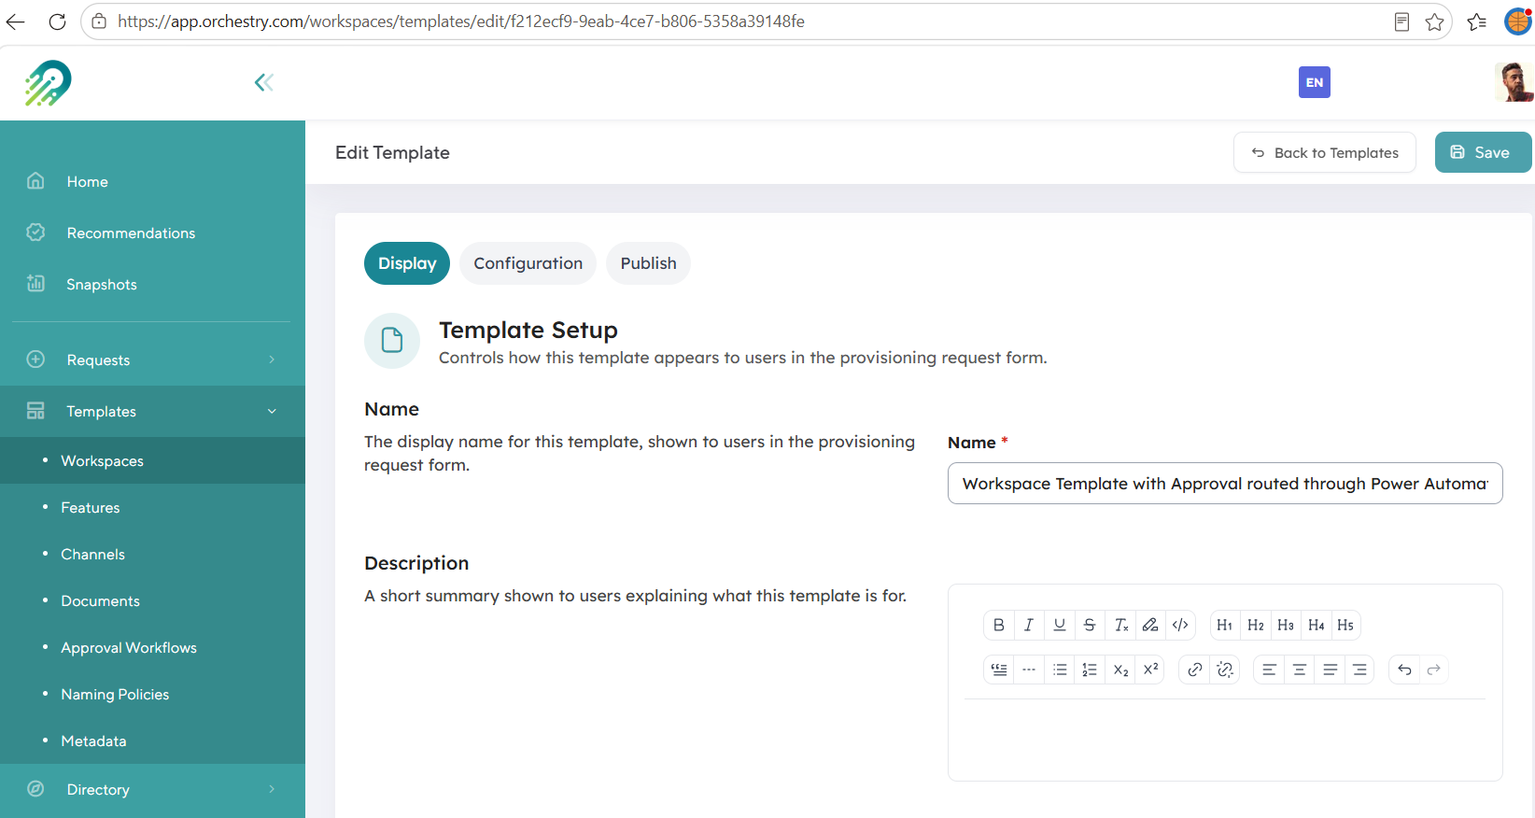The image size is (1535, 818).
Task: Open Naming Policies page
Action: [115, 695]
